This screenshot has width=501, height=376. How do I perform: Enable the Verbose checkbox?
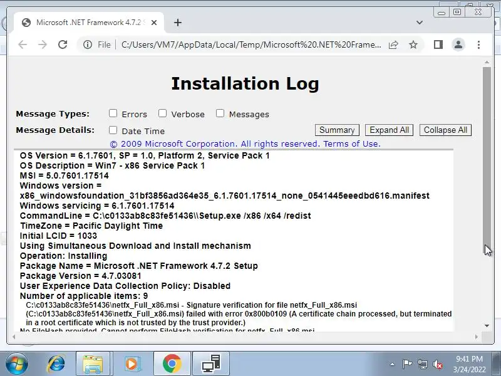click(162, 113)
